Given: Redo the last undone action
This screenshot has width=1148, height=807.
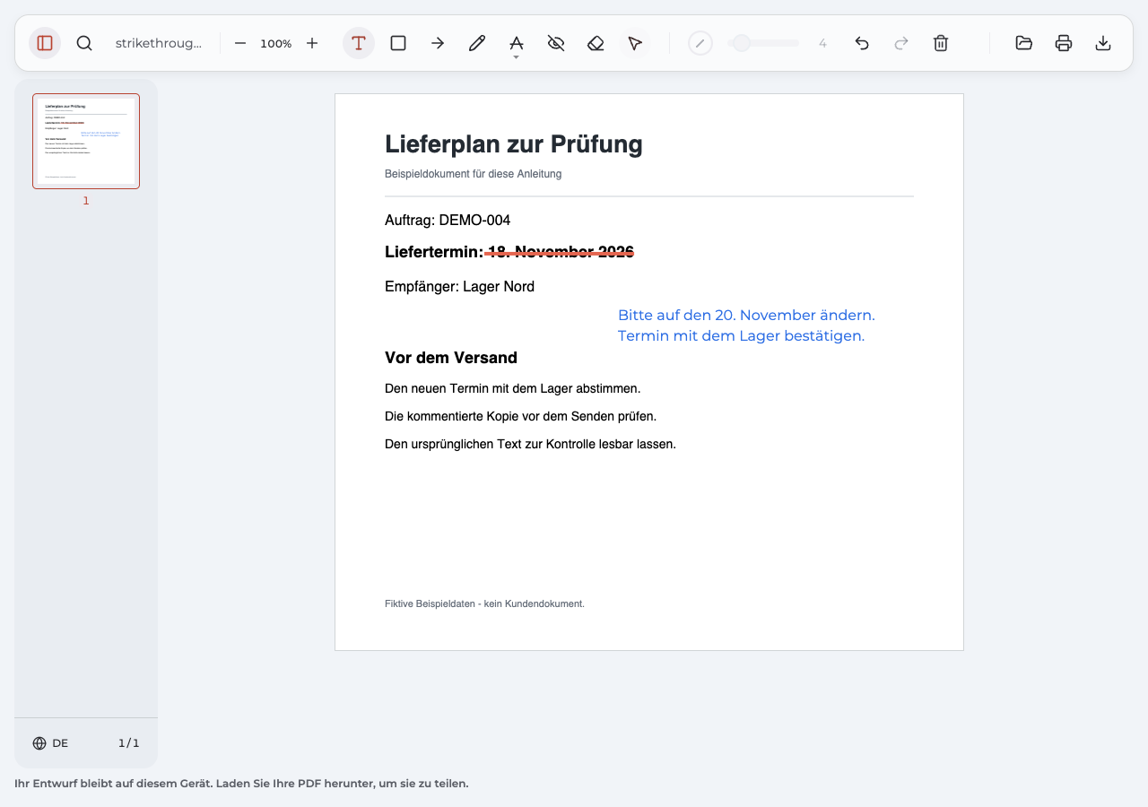Looking at the screenshot, I should coord(901,43).
